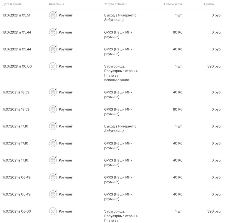Click globe icon for 80 Кб row on 18.07.2021
The height and width of the screenshot is (223, 227).
coord(53,32)
